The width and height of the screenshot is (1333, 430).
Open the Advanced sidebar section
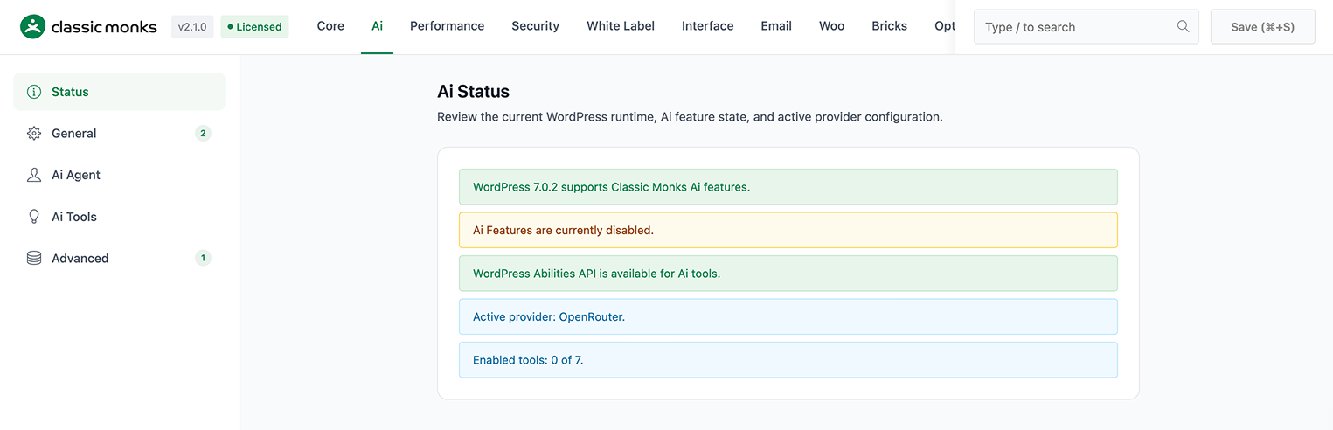click(x=119, y=258)
